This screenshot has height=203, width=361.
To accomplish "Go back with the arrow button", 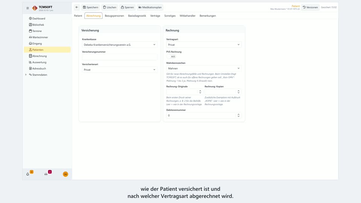I will click(x=77, y=8).
